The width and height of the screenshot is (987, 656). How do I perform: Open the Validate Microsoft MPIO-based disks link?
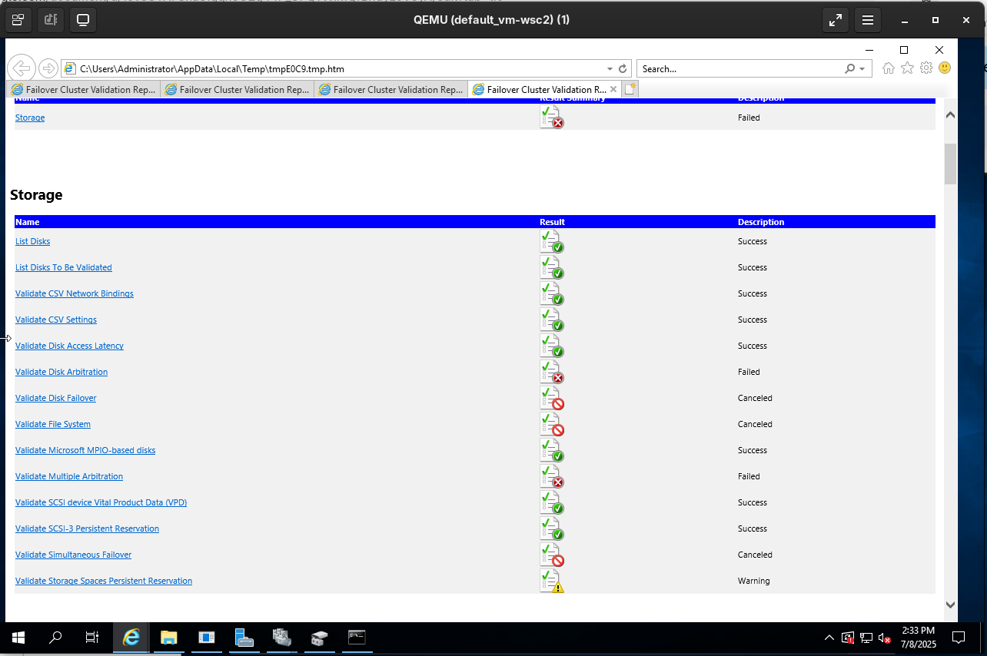85,450
